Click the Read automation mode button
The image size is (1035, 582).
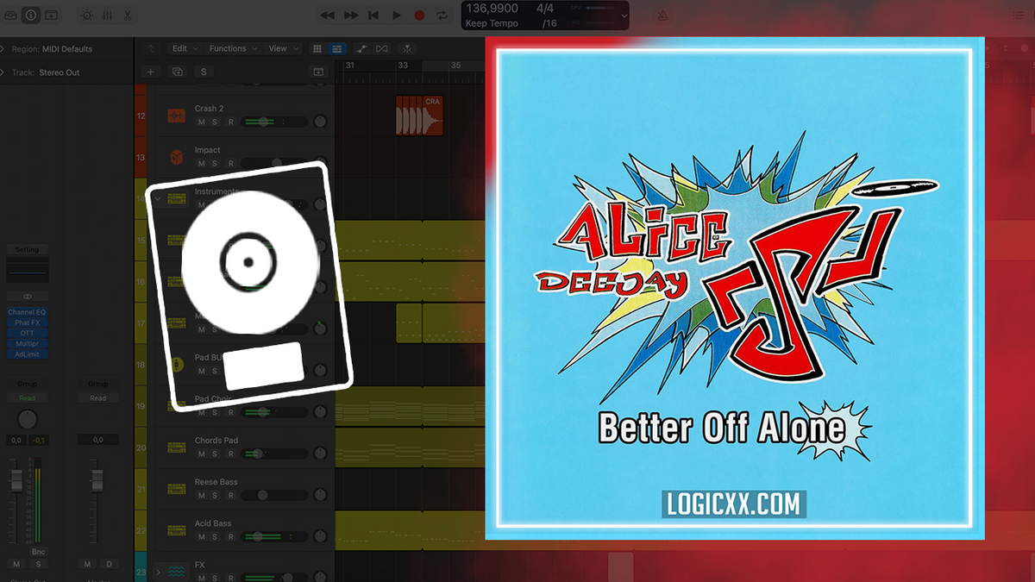pos(27,397)
